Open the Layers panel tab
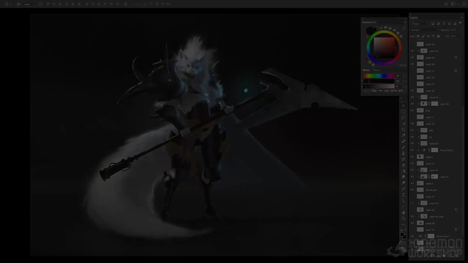Viewport: 468px width, 263px height. pos(414,18)
